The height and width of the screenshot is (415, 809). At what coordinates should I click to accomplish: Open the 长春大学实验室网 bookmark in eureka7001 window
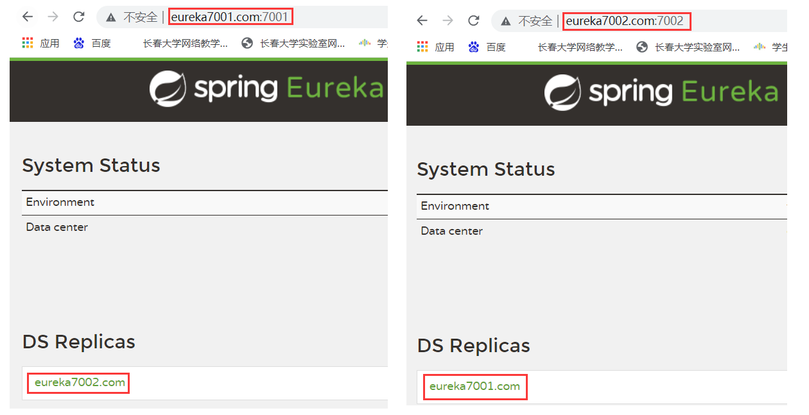click(x=293, y=43)
